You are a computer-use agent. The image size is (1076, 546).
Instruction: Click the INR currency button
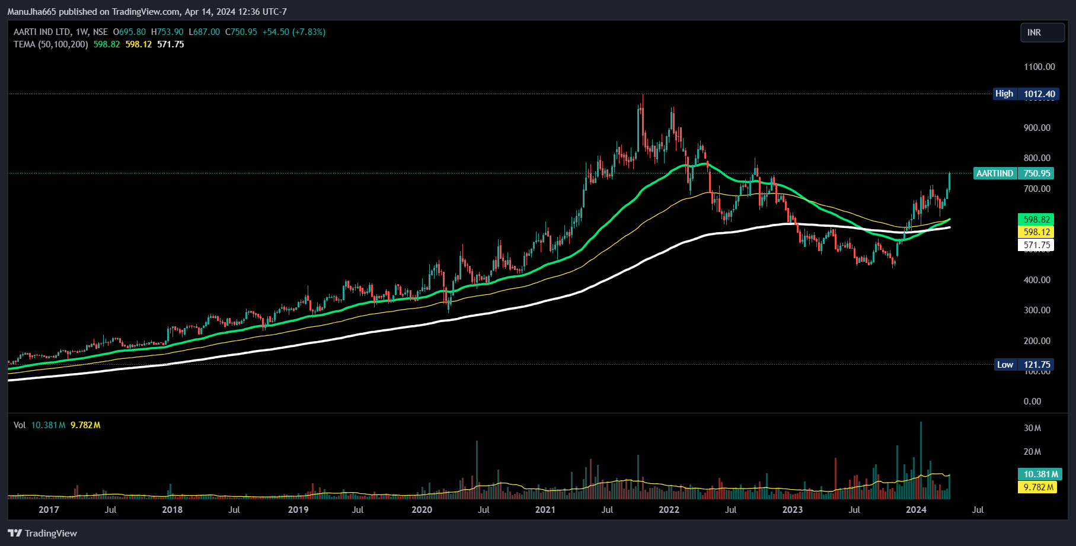(x=1042, y=33)
